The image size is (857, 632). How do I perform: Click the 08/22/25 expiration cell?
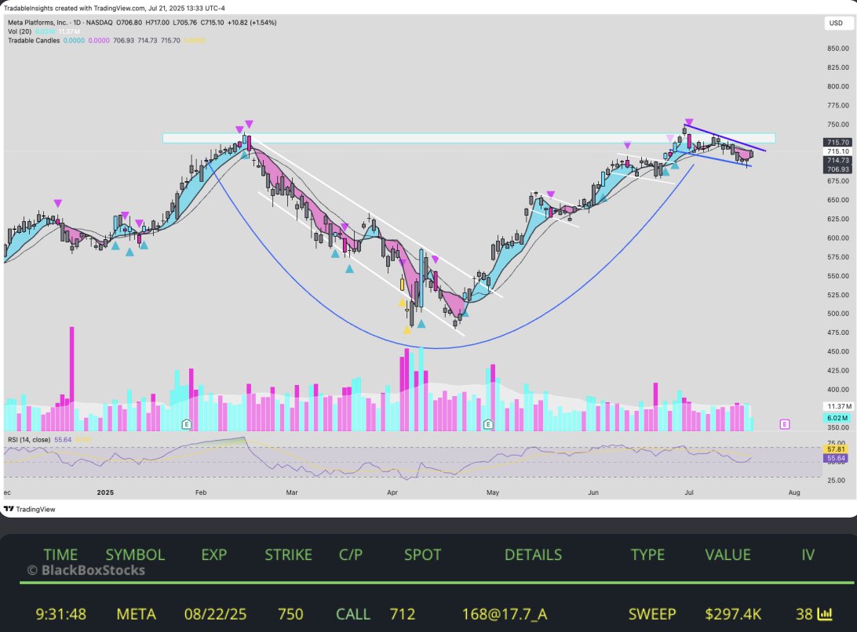tap(215, 614)
